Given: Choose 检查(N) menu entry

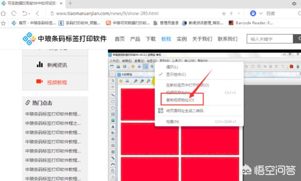Looking at the screenshot, I should click(199, 121).
